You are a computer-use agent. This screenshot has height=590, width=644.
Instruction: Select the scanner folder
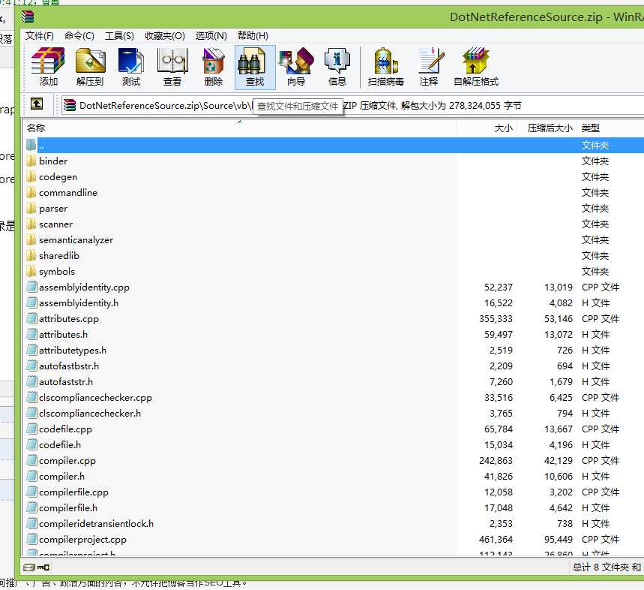click(56, 224)
